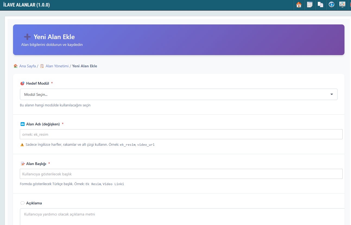Screen dimensions: 351x225
Task: Click the small house icon in the breadcrumb
Action: (x=15, y=66)
